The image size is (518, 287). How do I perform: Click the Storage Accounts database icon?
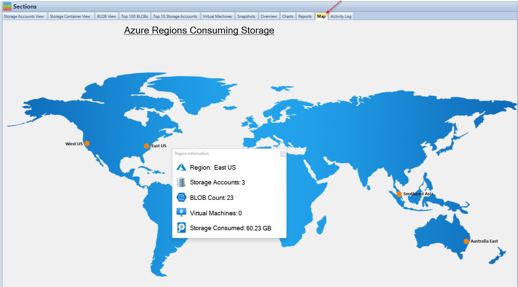pos(181,182)
